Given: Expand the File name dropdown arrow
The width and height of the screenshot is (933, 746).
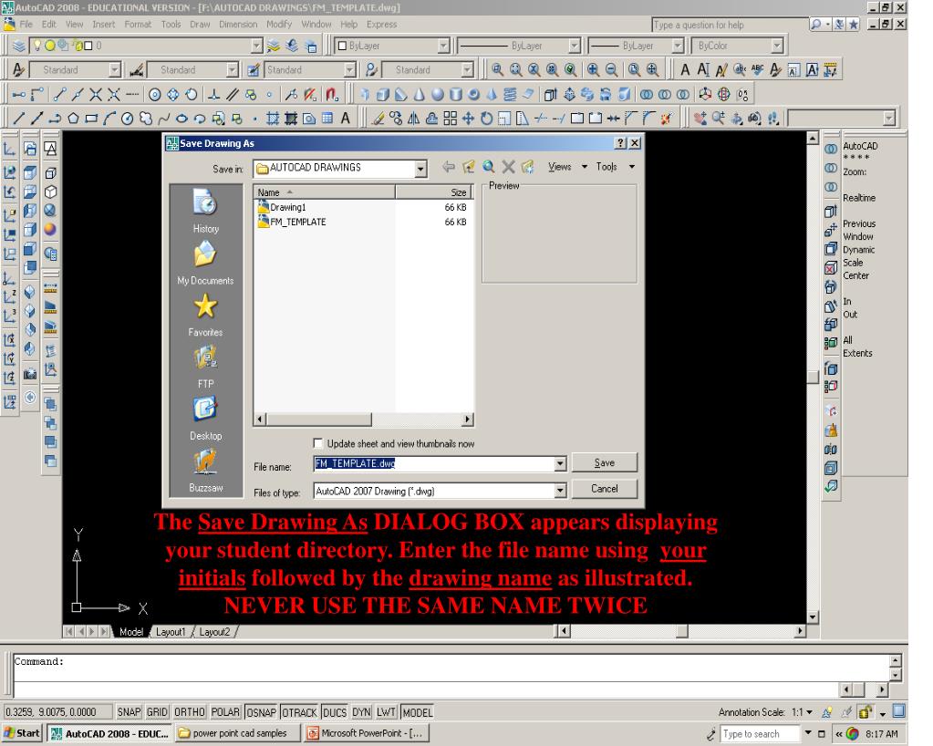Looking at the screenshot, I should 560,464.
